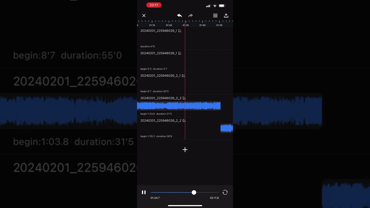This screenshot has width=370, height=208.
Task: Tap the export share icon
Action: coord(226,16)
